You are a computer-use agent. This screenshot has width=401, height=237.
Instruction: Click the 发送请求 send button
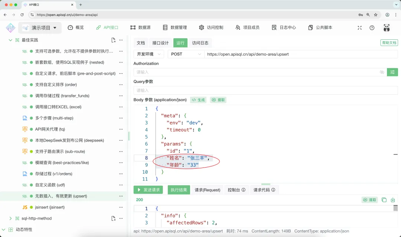(x=148, y=189)
